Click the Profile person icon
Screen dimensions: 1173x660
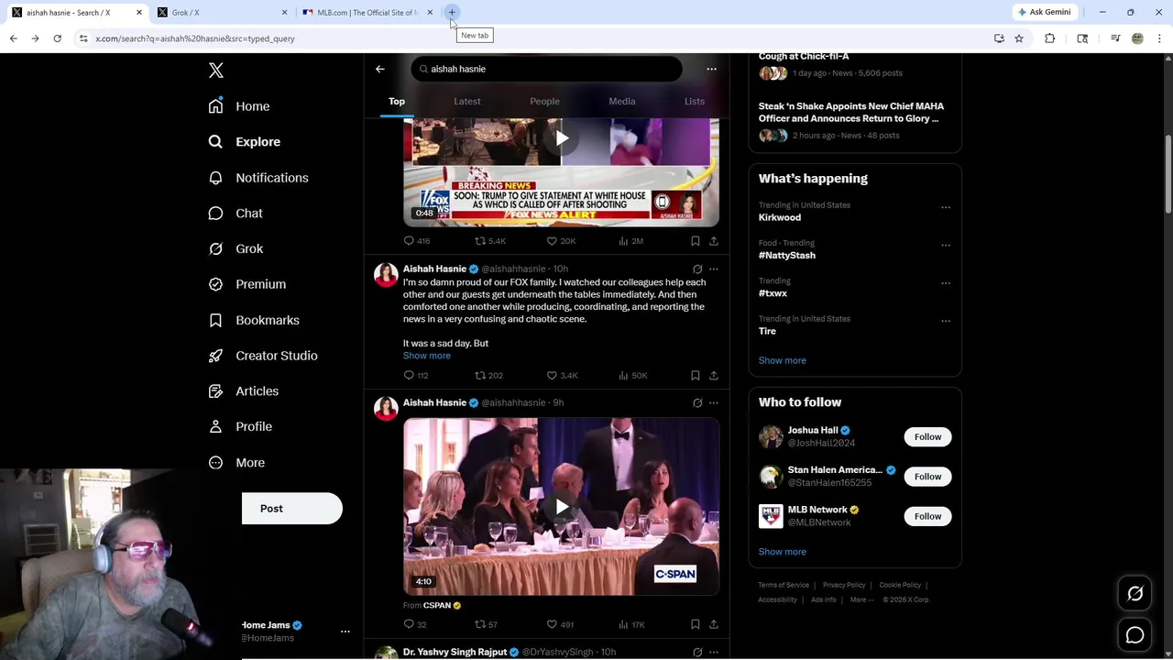(x=215, y=426)
